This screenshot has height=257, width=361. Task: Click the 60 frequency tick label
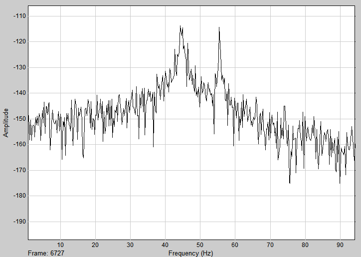pyautogui.click(x=235, y=245)
